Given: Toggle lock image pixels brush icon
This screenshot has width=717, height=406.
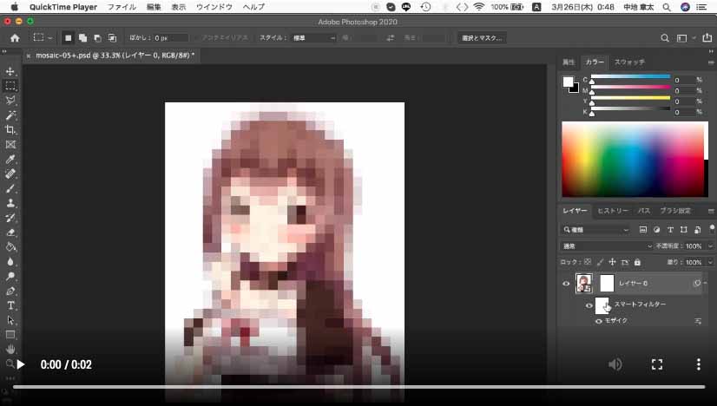Looking at the screenshot, I should [x=600, y=262].
